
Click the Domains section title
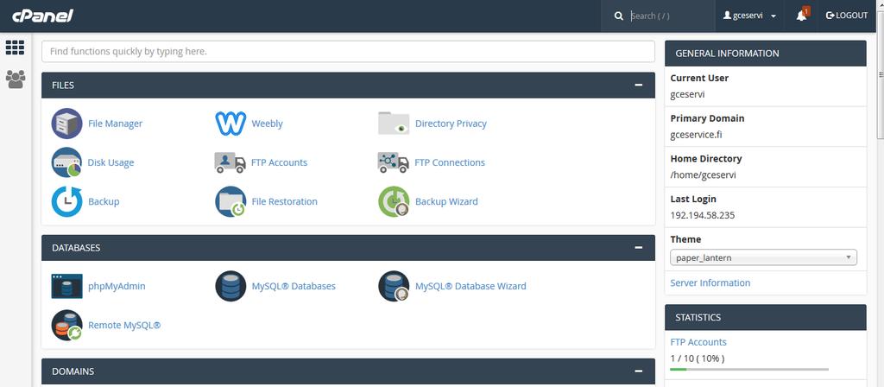tap(73, 371)
